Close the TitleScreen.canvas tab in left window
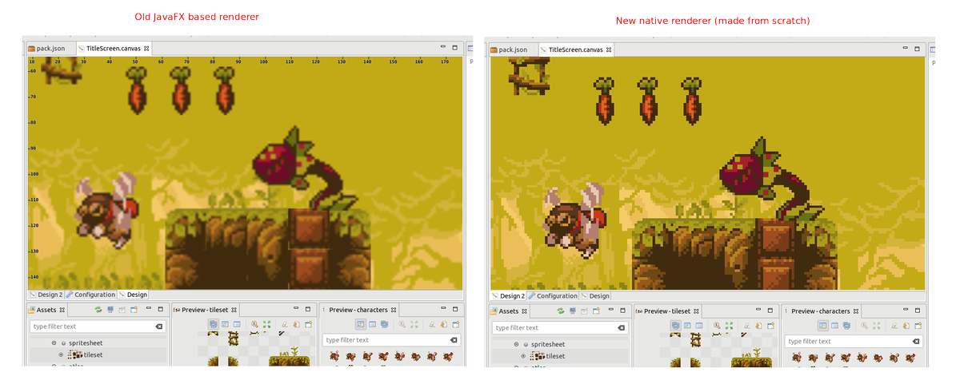Viewport: 960px width, 392px height. tap(146, 49)
